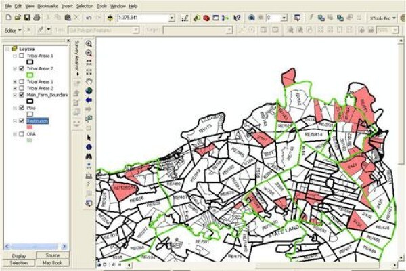The width and height of the screenshot is (406, 271).
Task: Select the Restitution layer name
Action: pyautogui.click(x=37, y=121)
